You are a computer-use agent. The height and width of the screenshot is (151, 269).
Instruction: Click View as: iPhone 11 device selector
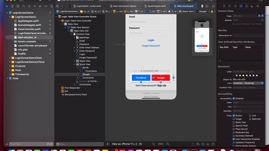(127, 144)
